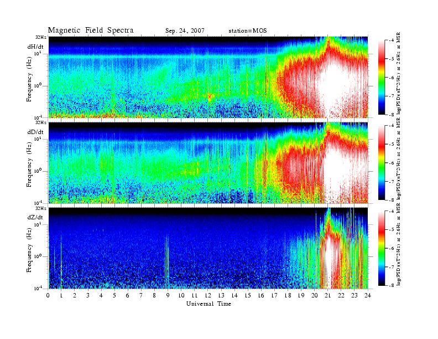
Task: Click the PSD units label beside dZ/dt color bar
Action: click(x=399, y=244)
